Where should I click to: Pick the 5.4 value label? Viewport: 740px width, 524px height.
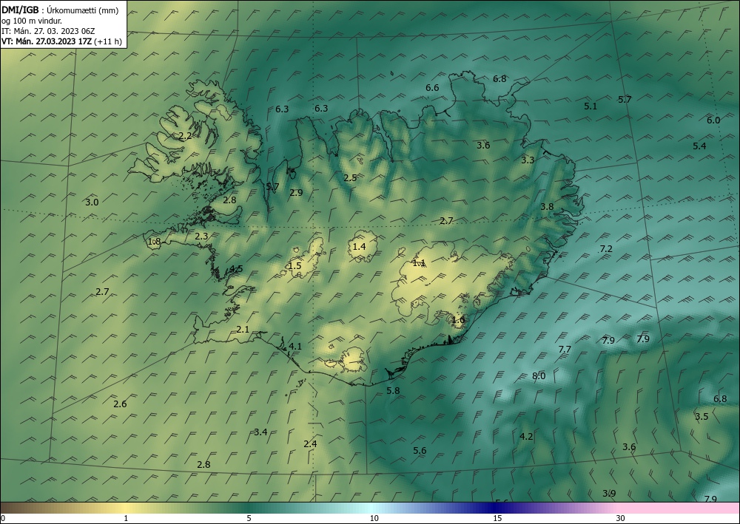699,146
